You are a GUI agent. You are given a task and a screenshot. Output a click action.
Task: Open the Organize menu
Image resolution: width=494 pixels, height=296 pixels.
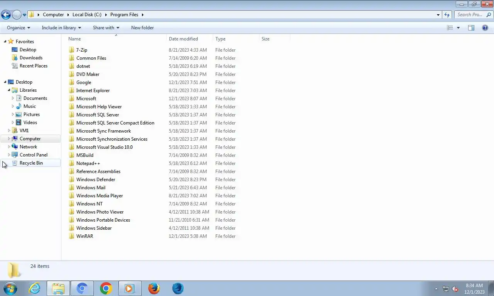pyautogui.click(x=19, y=28)
